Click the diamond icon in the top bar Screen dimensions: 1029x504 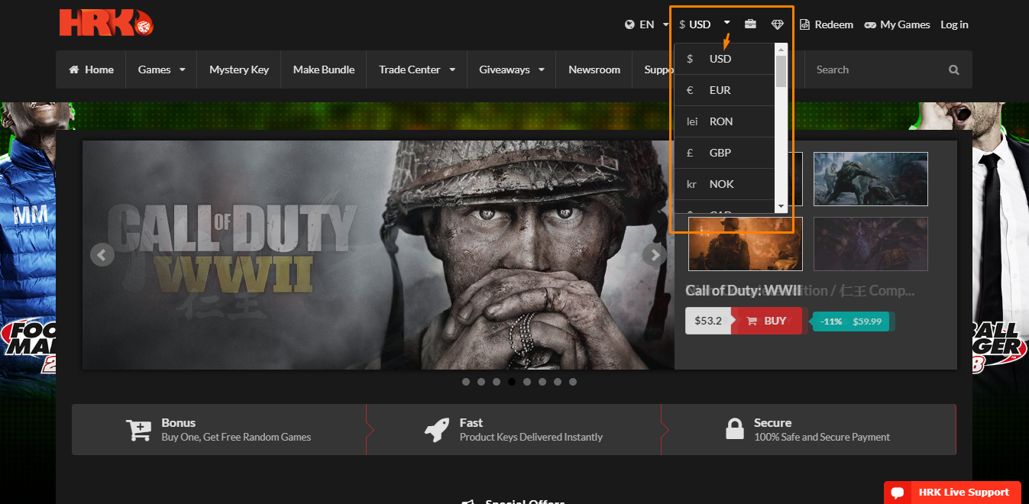(777, 24)
